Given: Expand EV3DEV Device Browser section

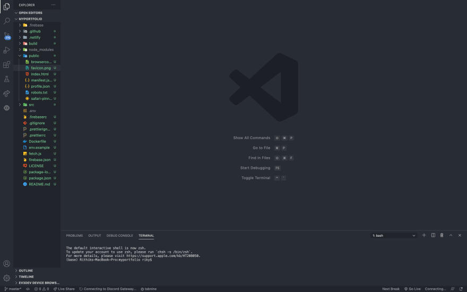Looking at the screenshot, I should coord(37,283).
